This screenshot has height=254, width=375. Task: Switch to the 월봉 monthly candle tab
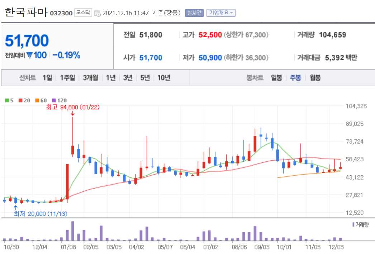click(x=314, y=78)
